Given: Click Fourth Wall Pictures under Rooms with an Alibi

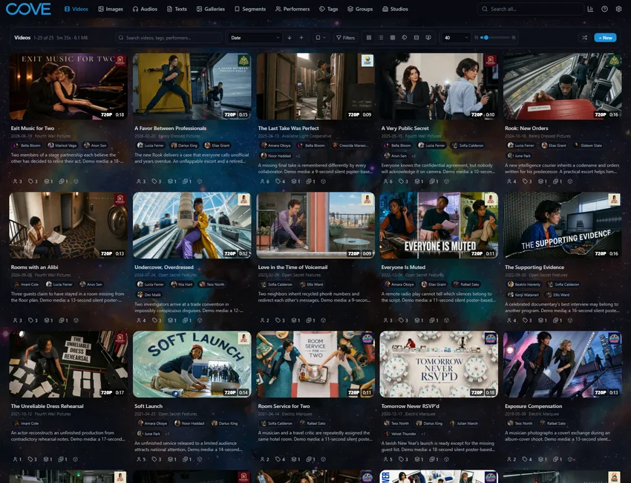Looking at the screenshot, I should [x=53, y=275].
